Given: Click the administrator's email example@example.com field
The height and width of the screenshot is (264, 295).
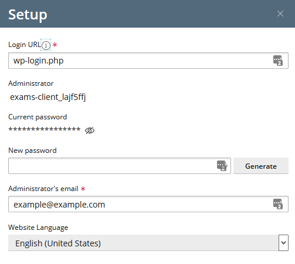Looking at the screenshot, I should [148, 204].
